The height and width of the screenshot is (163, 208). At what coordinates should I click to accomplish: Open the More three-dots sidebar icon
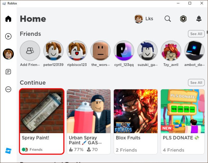point(8,89)
